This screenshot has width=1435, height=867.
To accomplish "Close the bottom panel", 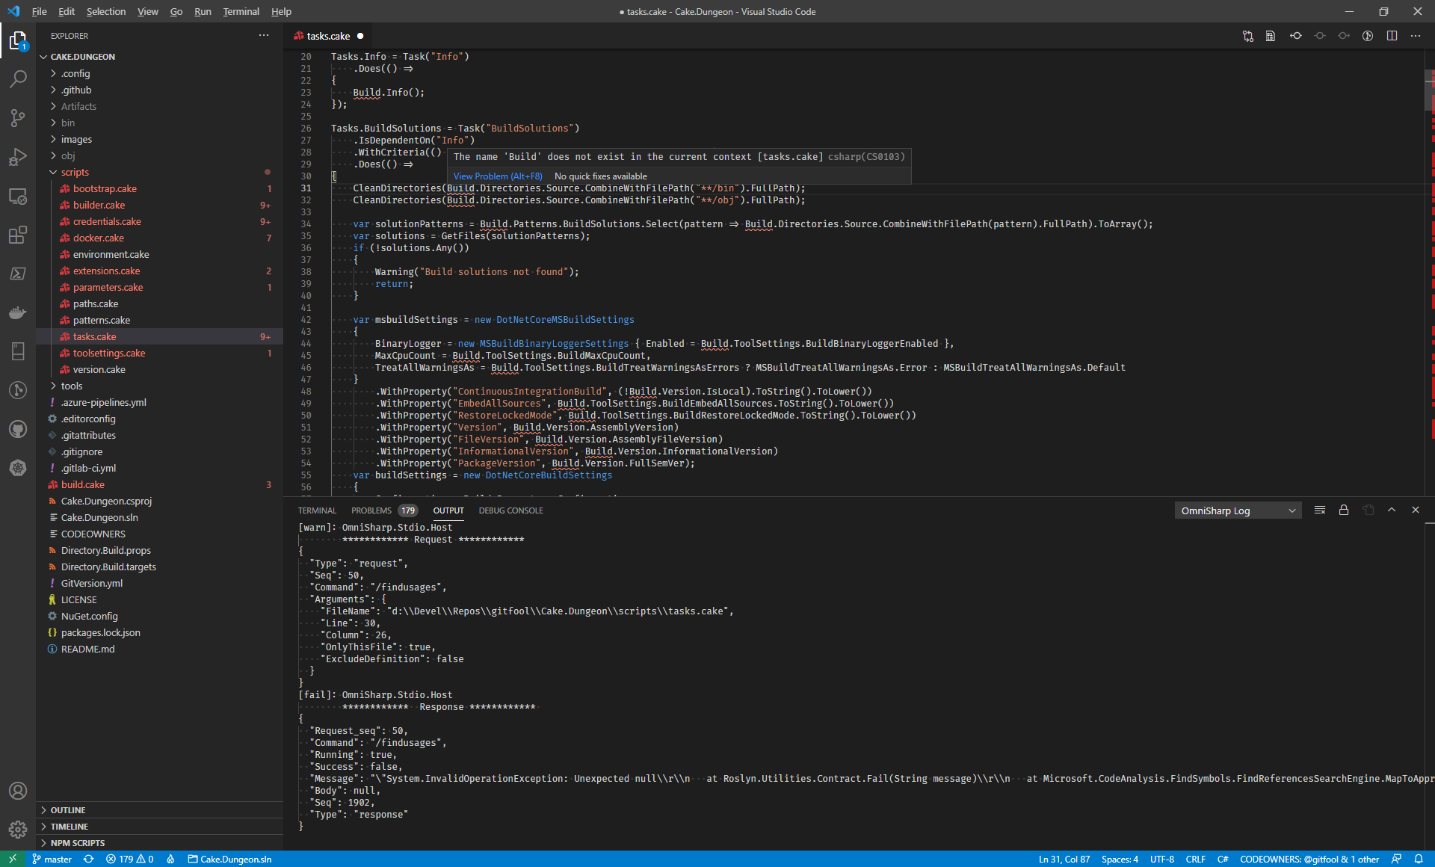I will click(1416, 510).
